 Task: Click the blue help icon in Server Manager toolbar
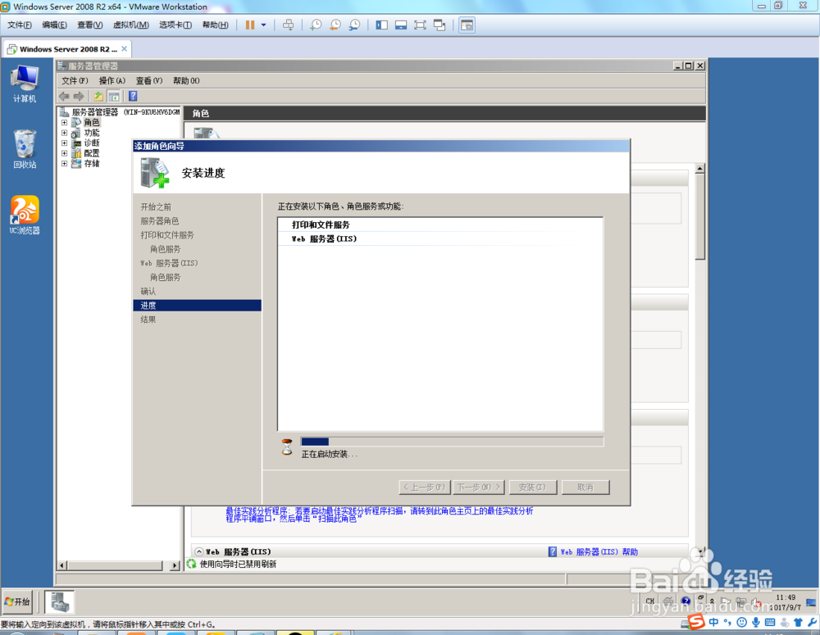pos(133,96)
